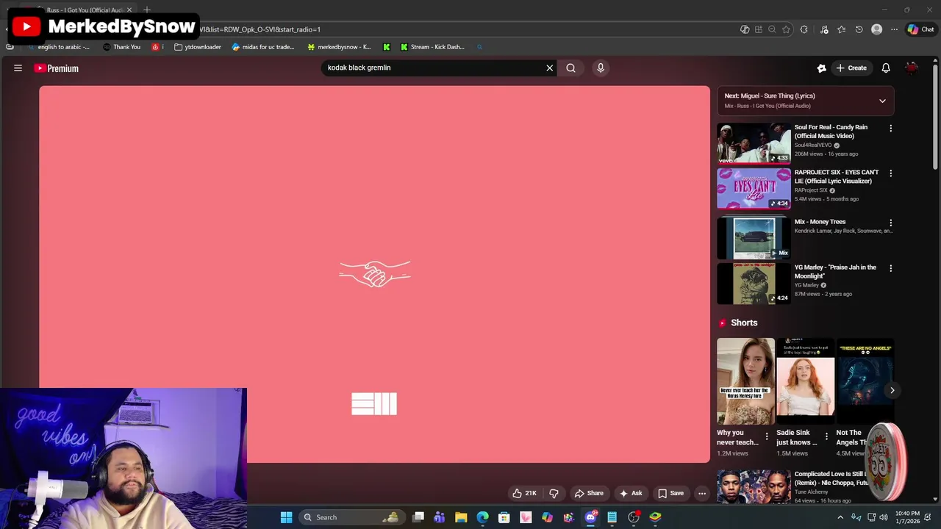Open 'english to arabic' bookmark

click(59, 47)
